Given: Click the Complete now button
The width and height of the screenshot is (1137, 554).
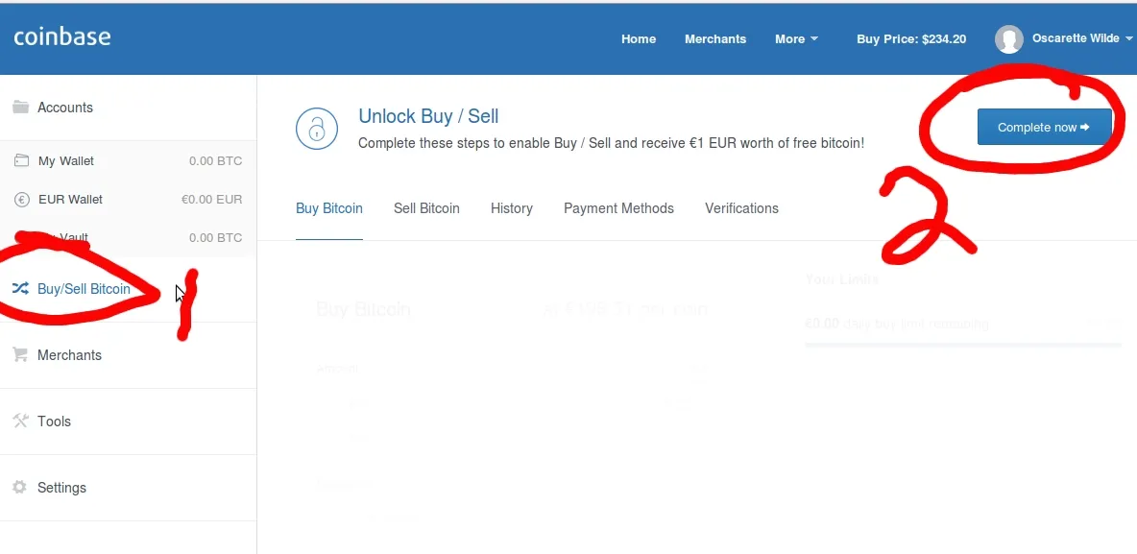Looking at the screenshot, I should pos(1044,127).
